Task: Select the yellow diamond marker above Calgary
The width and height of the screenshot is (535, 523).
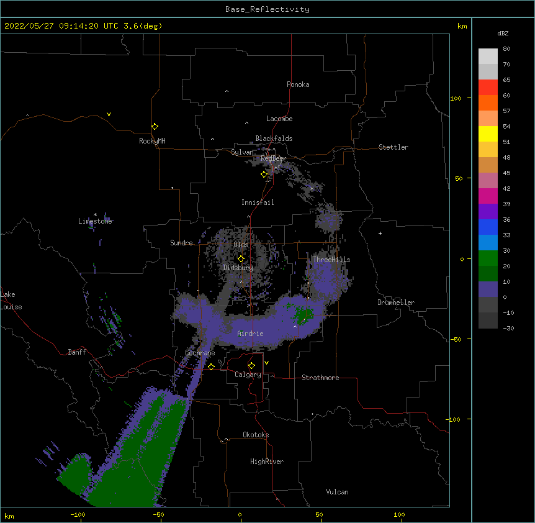Action: click(251, 366)
